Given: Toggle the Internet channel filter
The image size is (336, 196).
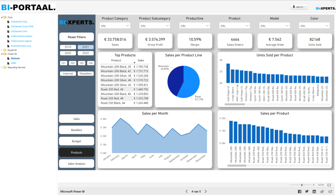Looking at the screenshot, I should [x=68, y=73].
